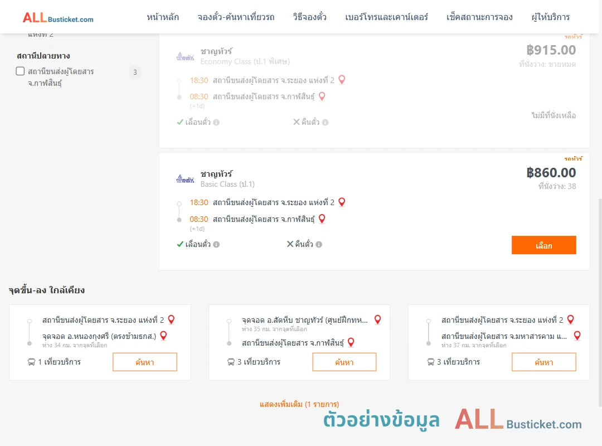
Task: Click สถานีปลายทาง filter heading
Action: 43,56
